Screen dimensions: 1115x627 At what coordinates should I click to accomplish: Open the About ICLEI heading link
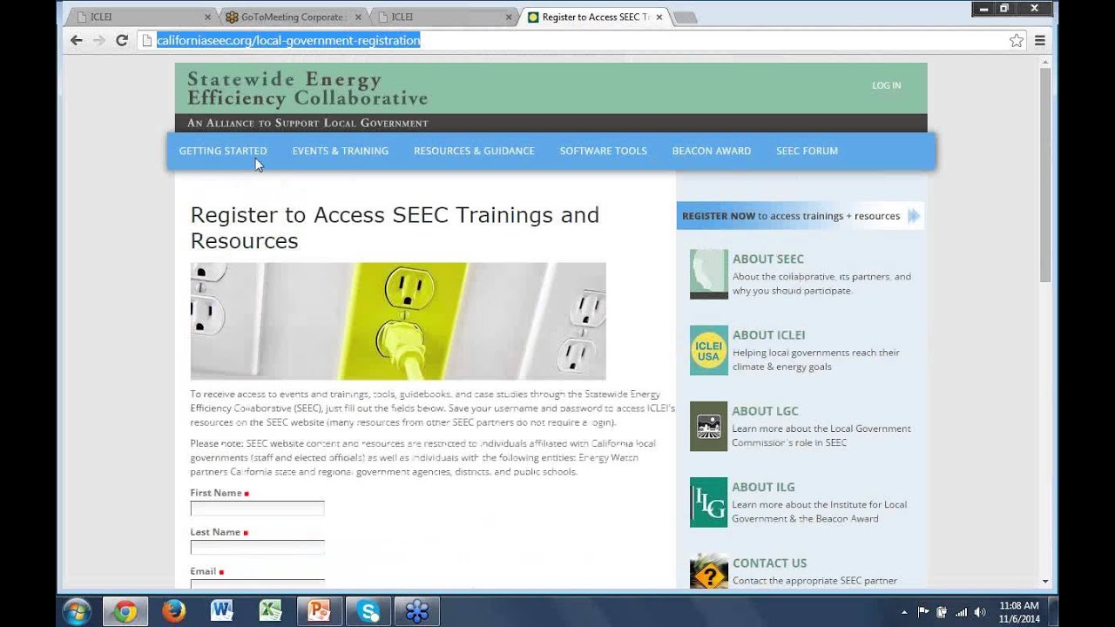point(768,334)
